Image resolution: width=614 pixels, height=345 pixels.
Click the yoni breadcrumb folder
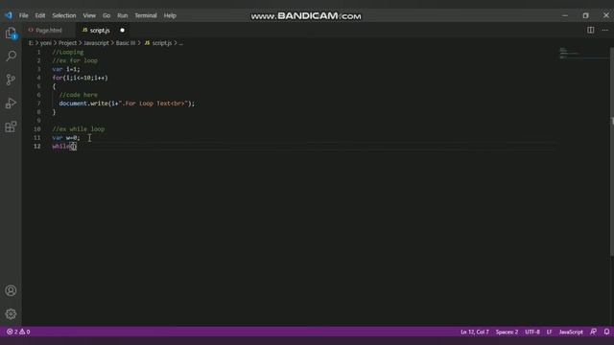tap(46, 43)
